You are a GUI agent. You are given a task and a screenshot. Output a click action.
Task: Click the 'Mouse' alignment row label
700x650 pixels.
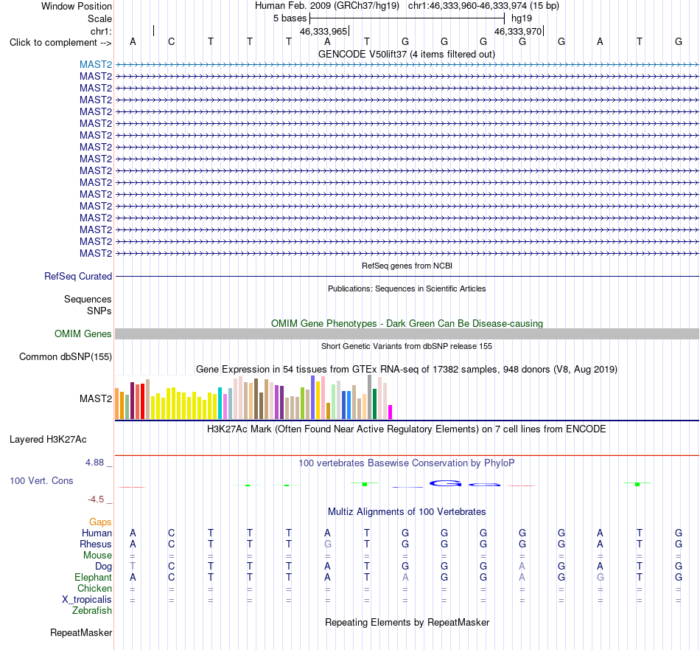(97, 556)
